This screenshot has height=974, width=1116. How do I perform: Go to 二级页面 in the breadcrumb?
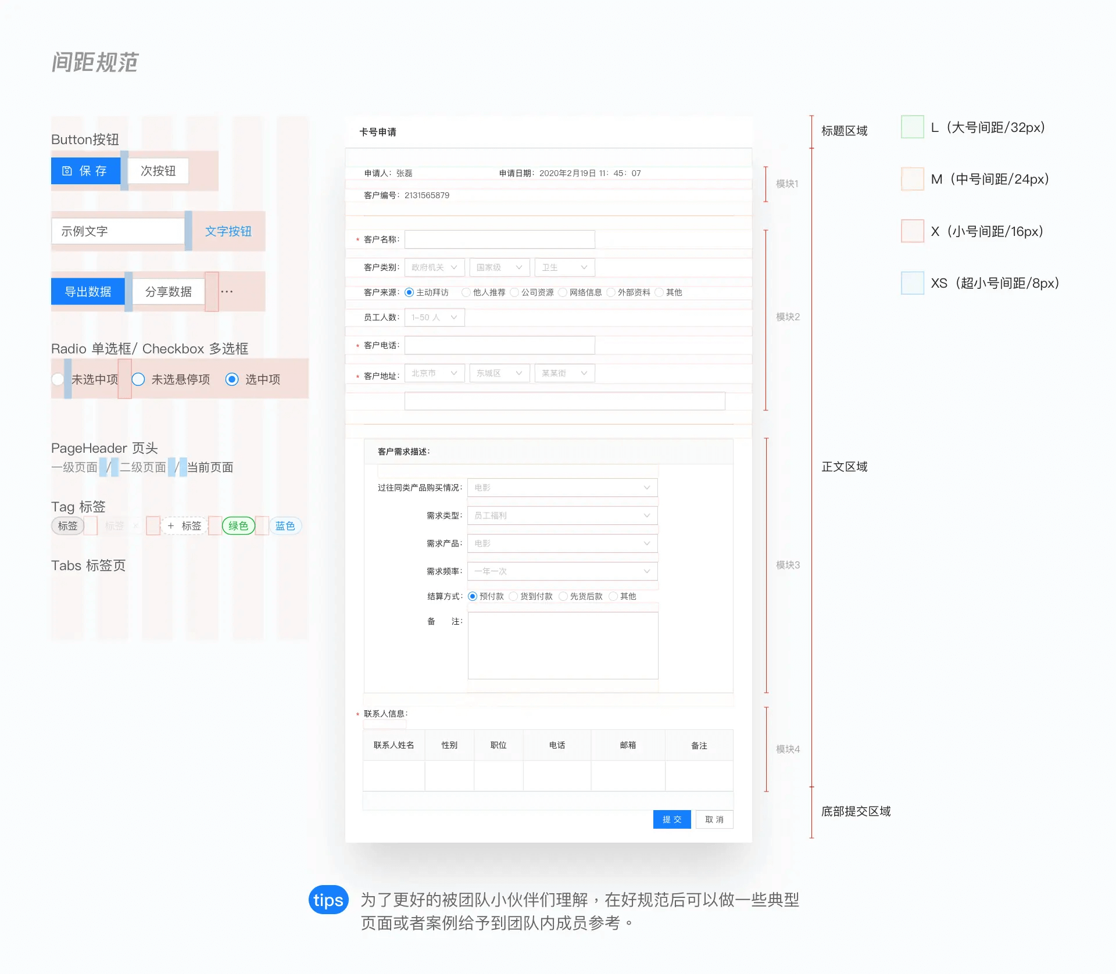143,467
